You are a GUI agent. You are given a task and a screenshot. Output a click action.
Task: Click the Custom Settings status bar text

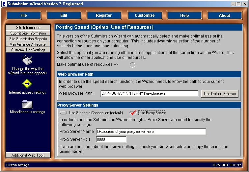click(x=18, y=165)
